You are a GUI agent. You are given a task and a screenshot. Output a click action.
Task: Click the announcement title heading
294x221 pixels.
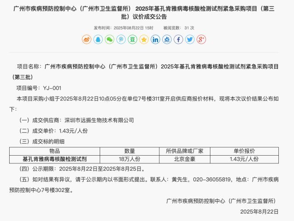pyautogui.click(x=147, y=12)
